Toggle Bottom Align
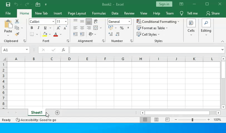Image resolution: width=226 pixels, height=133 pixels. 89,21
